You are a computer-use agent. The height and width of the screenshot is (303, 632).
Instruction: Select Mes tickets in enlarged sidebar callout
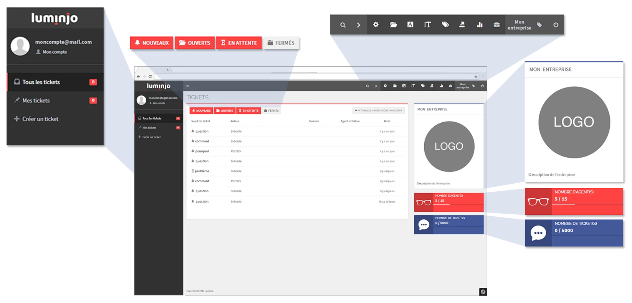(x=55, y=100)
